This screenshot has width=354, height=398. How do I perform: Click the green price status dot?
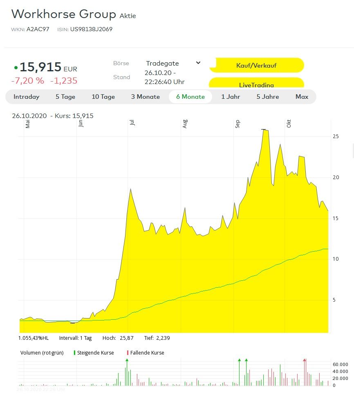point(16,68)
